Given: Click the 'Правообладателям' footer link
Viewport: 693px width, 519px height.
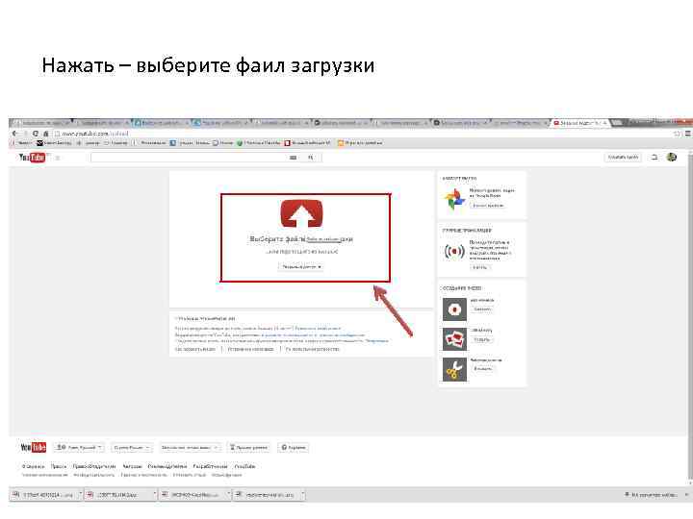Looking at the screenshot, I should pos(94,466).
